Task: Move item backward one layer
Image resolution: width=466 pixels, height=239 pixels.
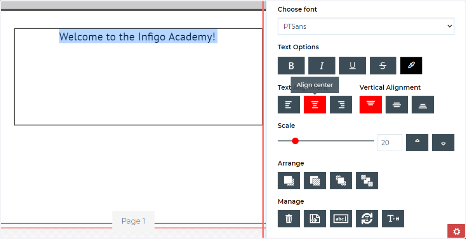Action: pos(367,180)
